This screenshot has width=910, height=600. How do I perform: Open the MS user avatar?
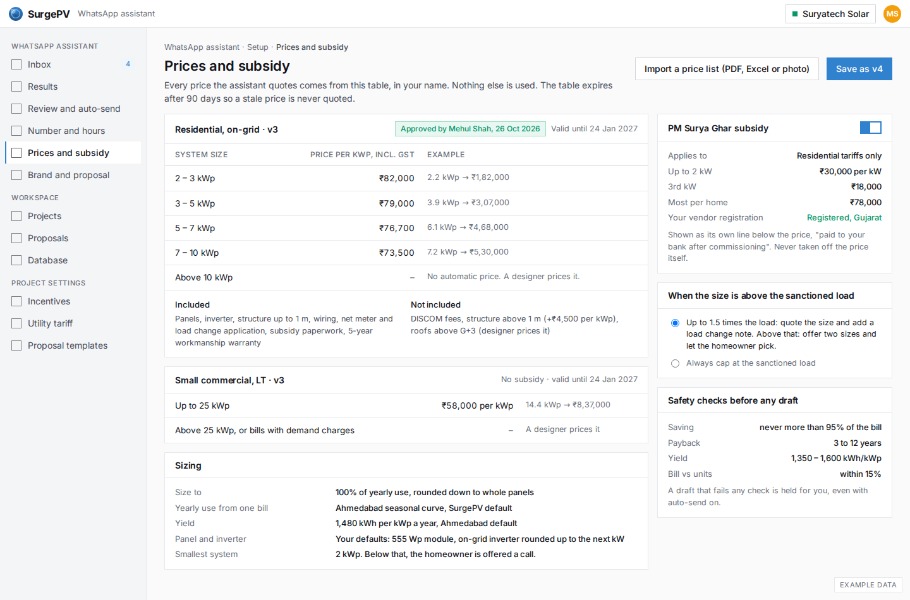click(x=892, y=14)
